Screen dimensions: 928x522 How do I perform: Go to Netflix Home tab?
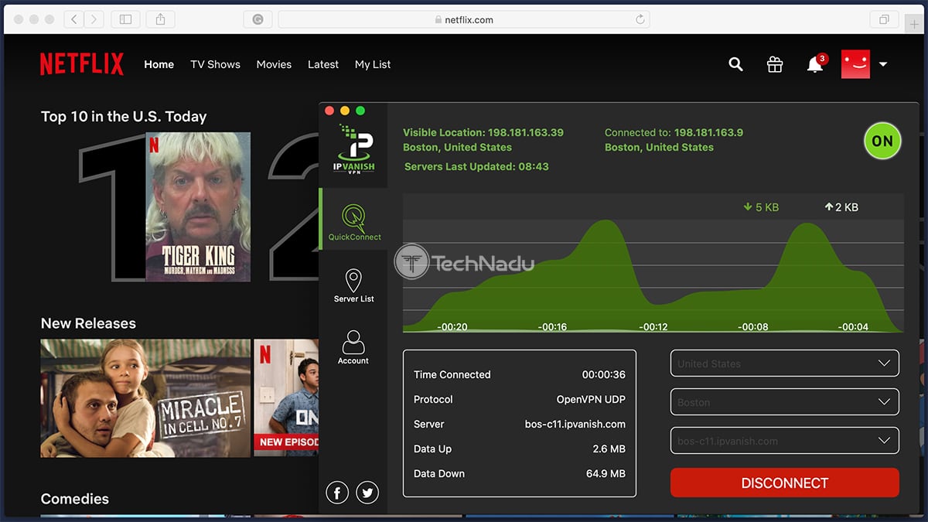pos(159,65)
